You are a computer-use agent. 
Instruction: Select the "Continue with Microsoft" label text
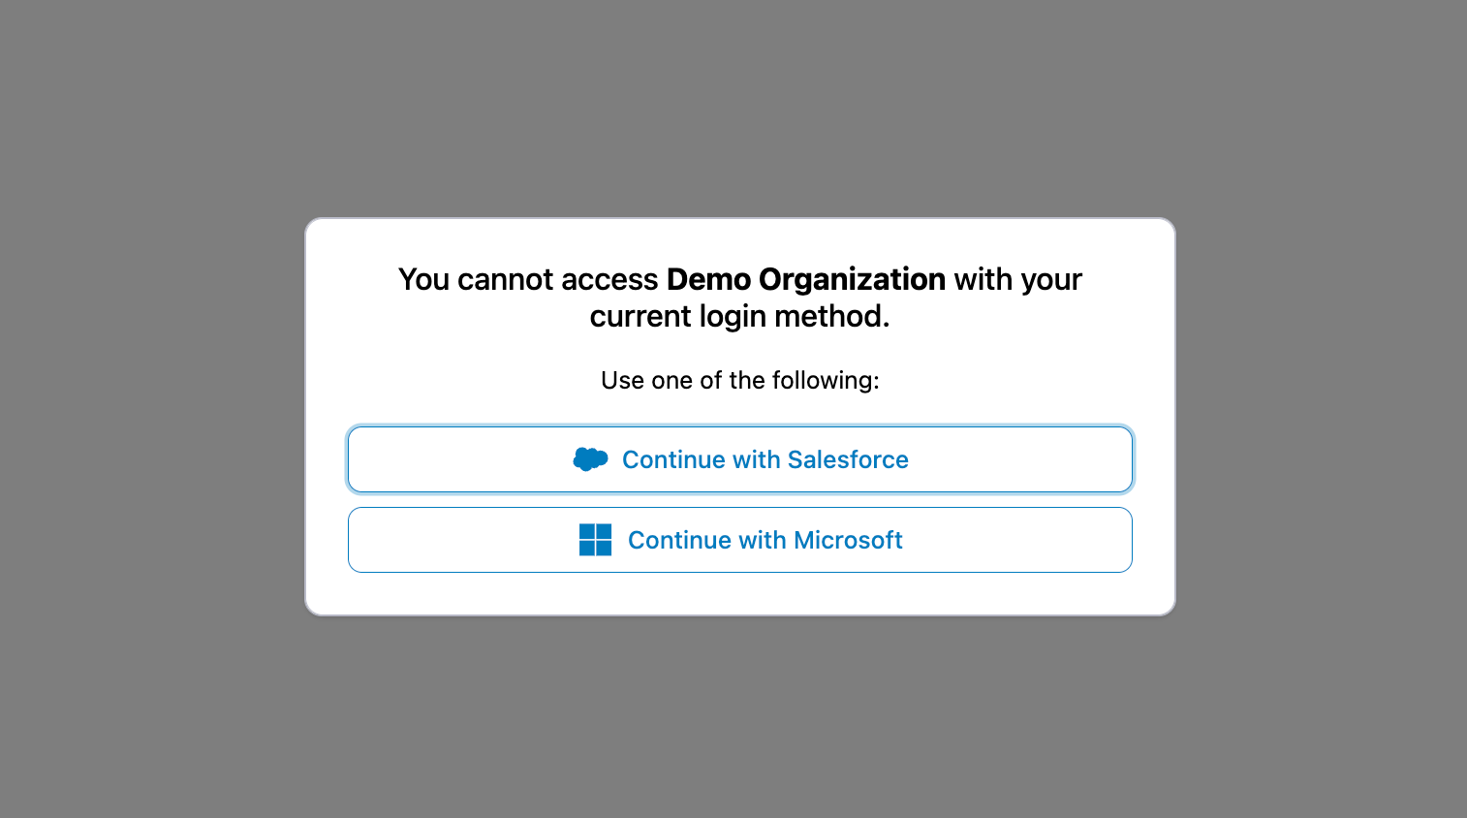(765, 540)
